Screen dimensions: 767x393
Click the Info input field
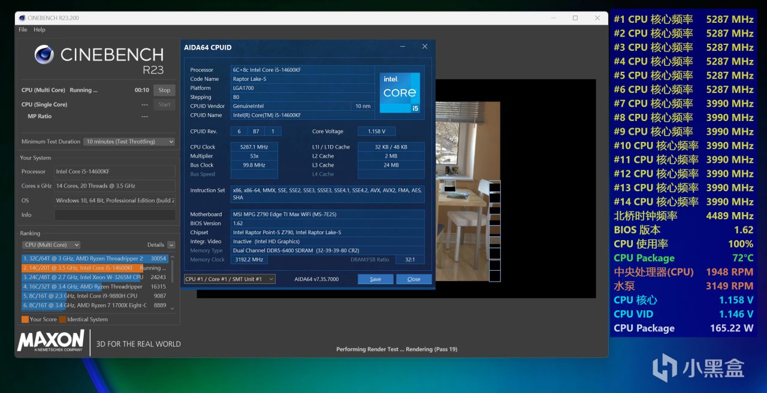click(x=115, y=214)
